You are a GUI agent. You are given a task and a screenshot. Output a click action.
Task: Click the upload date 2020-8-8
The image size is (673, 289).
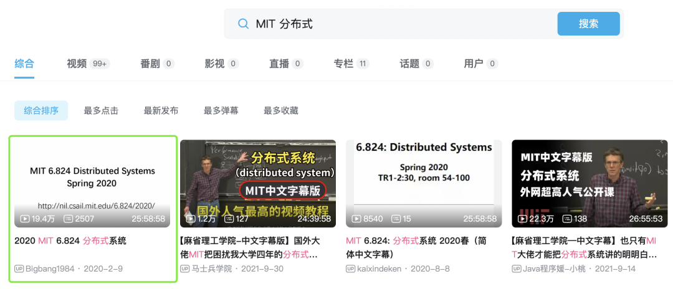(x=430, y=269)
